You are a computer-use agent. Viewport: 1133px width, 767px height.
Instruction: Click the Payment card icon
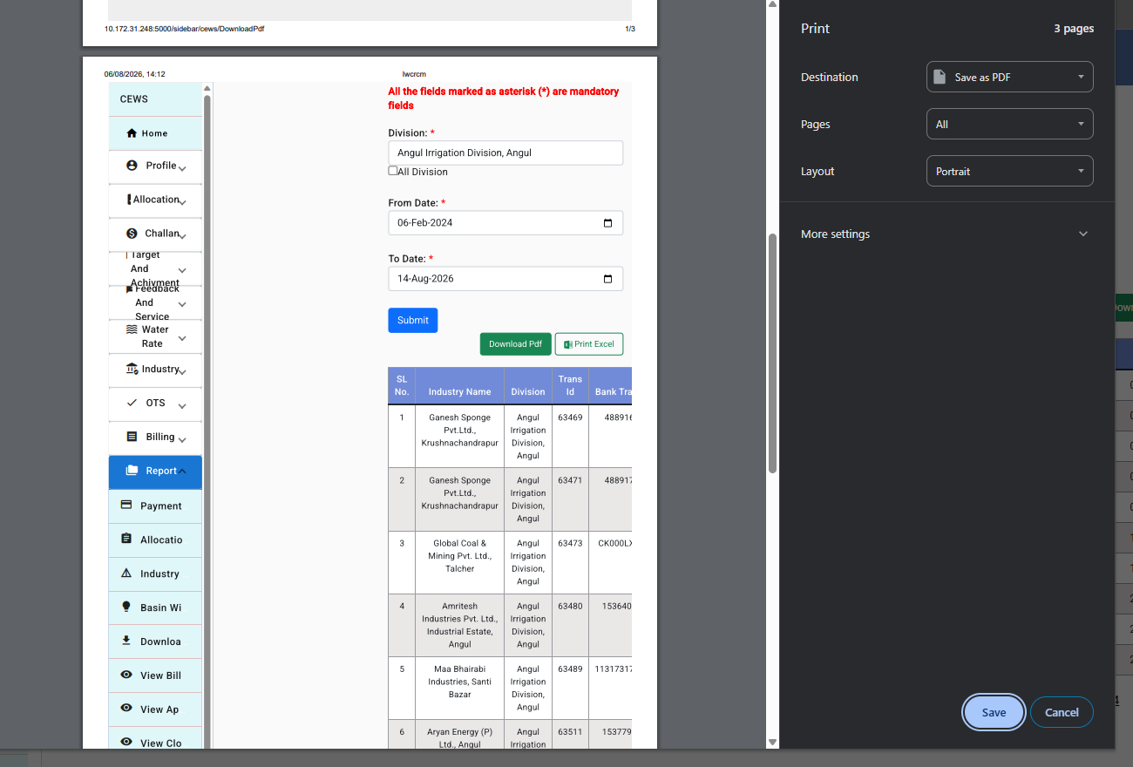126,505
